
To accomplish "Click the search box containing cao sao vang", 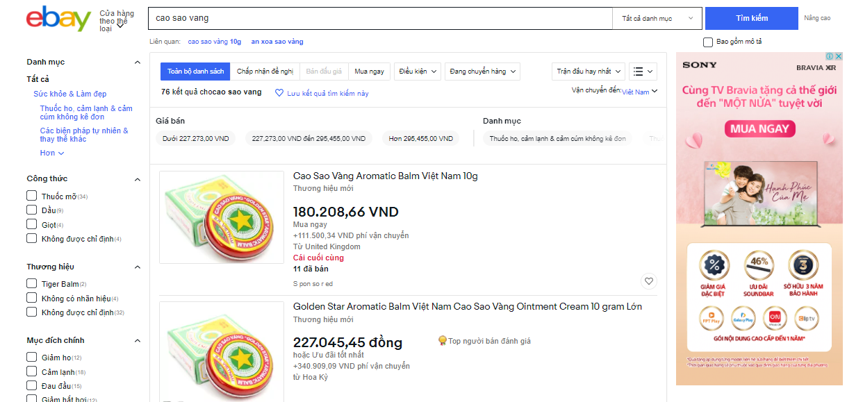I will point(379,19).
